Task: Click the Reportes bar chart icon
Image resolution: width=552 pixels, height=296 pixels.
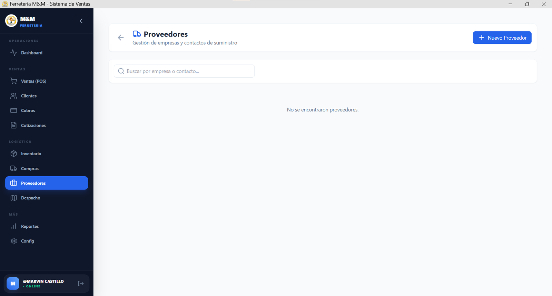Action: click(13, 226)
